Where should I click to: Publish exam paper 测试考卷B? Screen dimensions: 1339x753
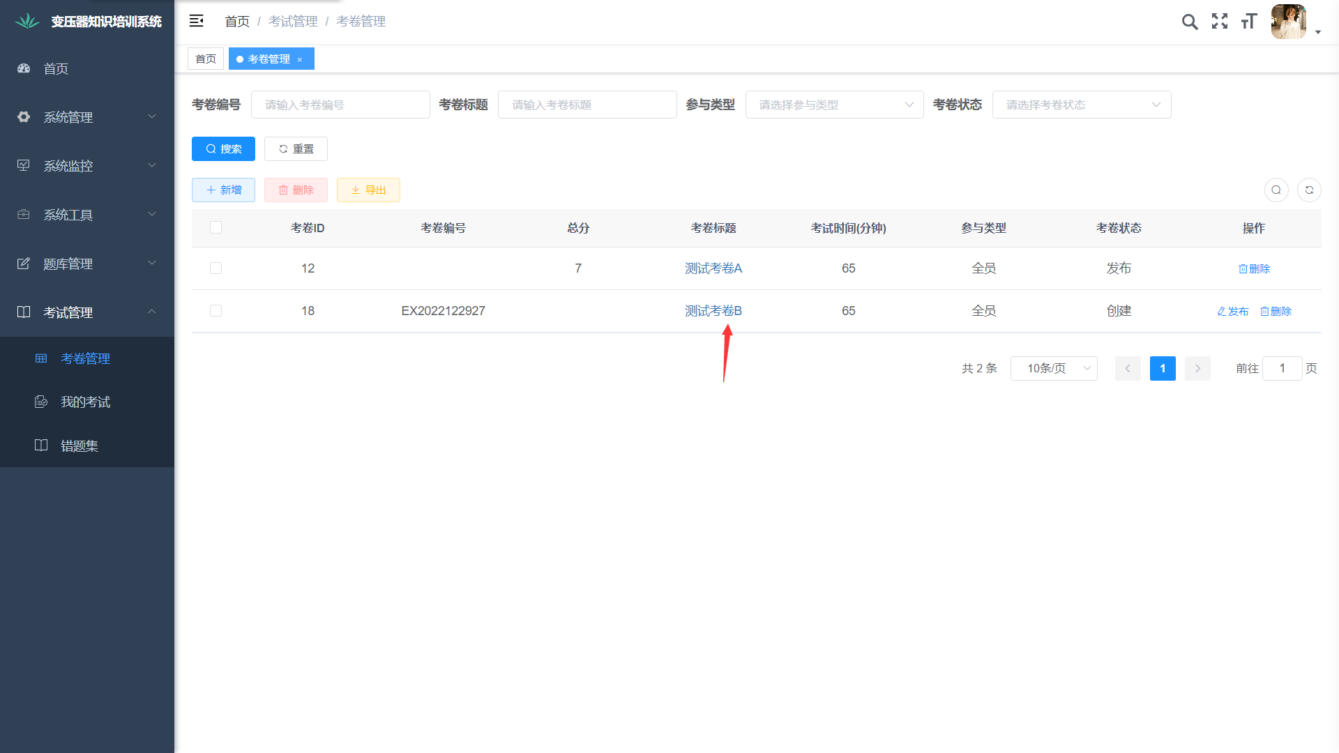tap(1233, 311)
